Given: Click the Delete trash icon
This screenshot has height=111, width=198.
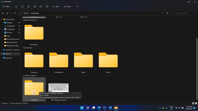Looking at the screenshot, I should 47,6.
